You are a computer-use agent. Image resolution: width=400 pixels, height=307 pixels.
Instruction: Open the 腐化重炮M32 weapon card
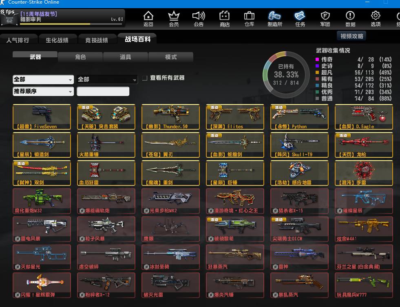(x=42, y=201)
